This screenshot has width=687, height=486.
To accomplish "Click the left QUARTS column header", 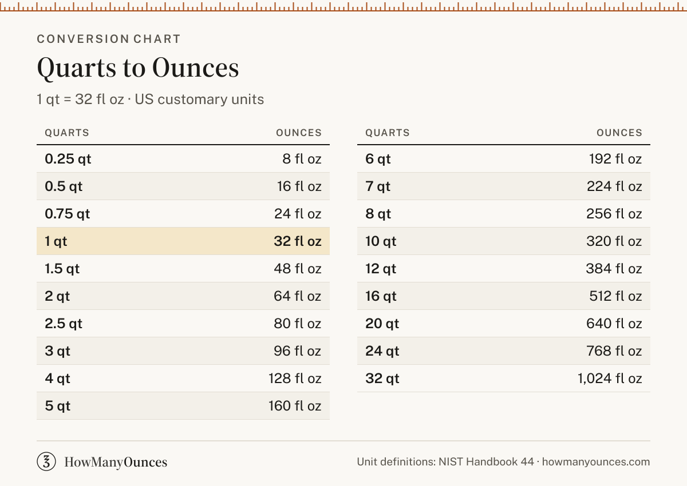I will (67, 133).
